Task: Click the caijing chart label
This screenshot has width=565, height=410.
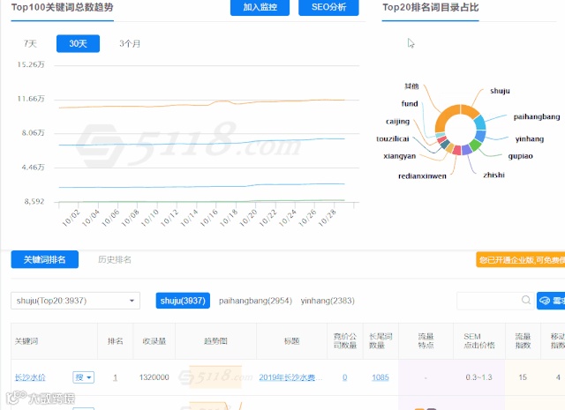Action: [397, 122]
